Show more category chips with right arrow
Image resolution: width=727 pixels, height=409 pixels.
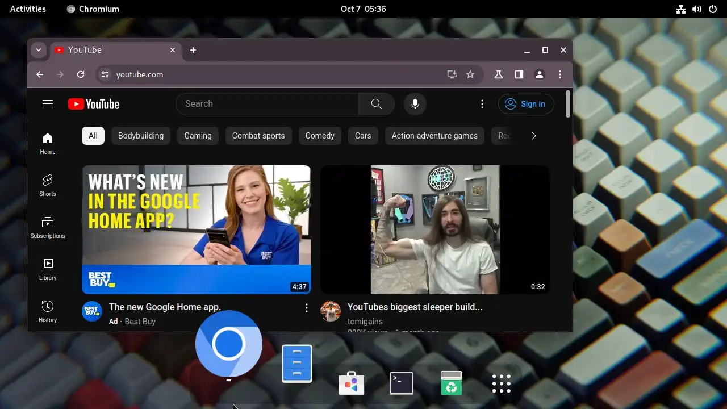tap(533, 136)
